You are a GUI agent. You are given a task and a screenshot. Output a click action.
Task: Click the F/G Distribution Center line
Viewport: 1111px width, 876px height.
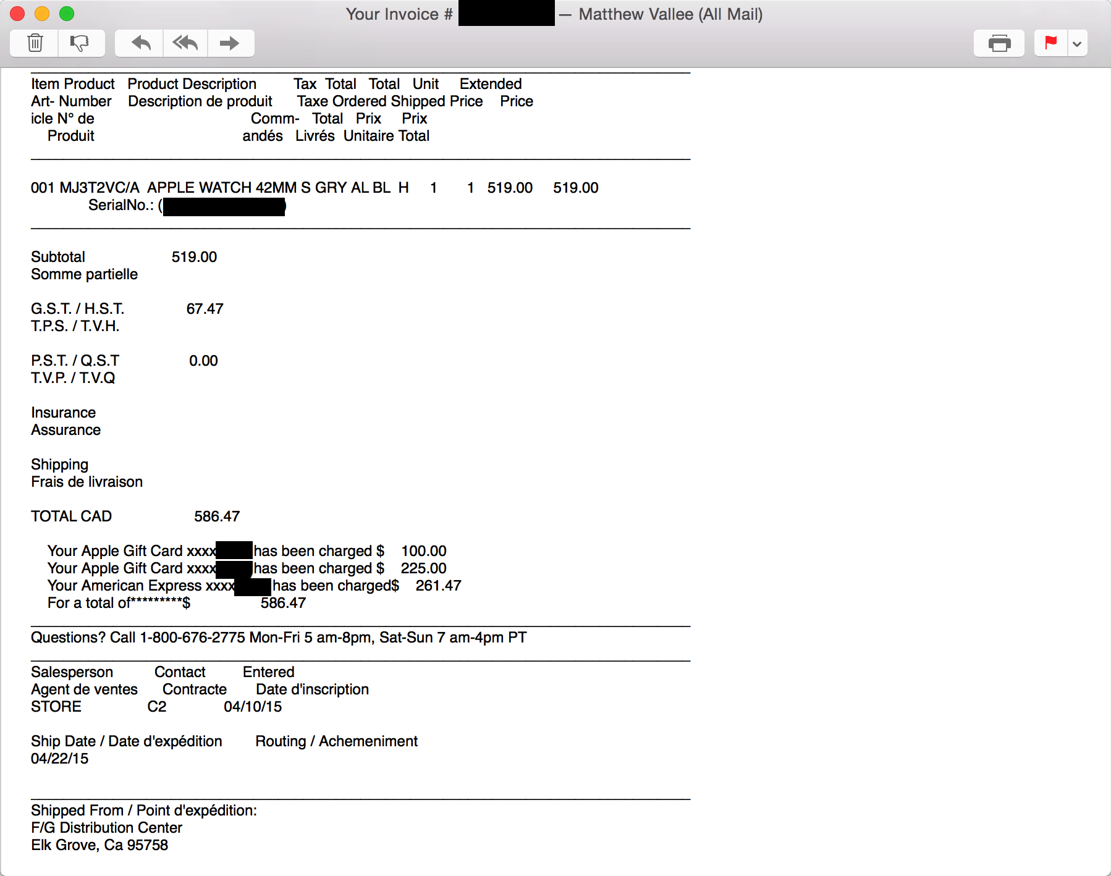107,828
